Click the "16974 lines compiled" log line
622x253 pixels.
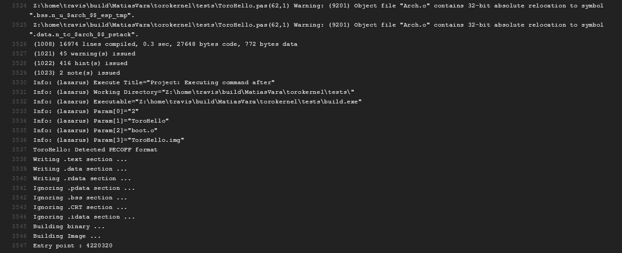[x=165, y=44]
